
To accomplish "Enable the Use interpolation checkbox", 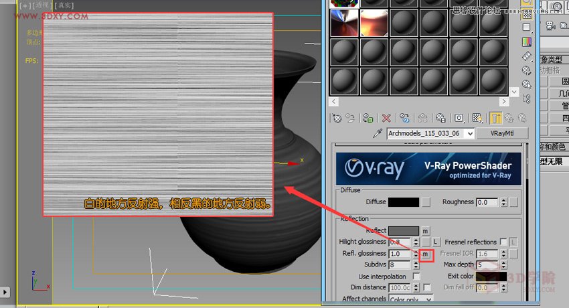I will (416, 277).
